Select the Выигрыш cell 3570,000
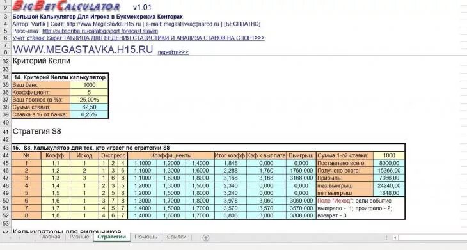Image resolution: width=467 pixels, height=250 pixels. (301, 208)
